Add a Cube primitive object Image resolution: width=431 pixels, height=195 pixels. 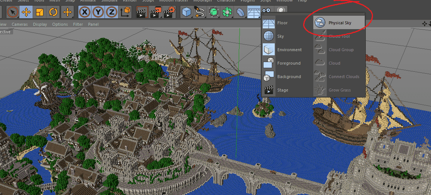click(x=187, y=12)
